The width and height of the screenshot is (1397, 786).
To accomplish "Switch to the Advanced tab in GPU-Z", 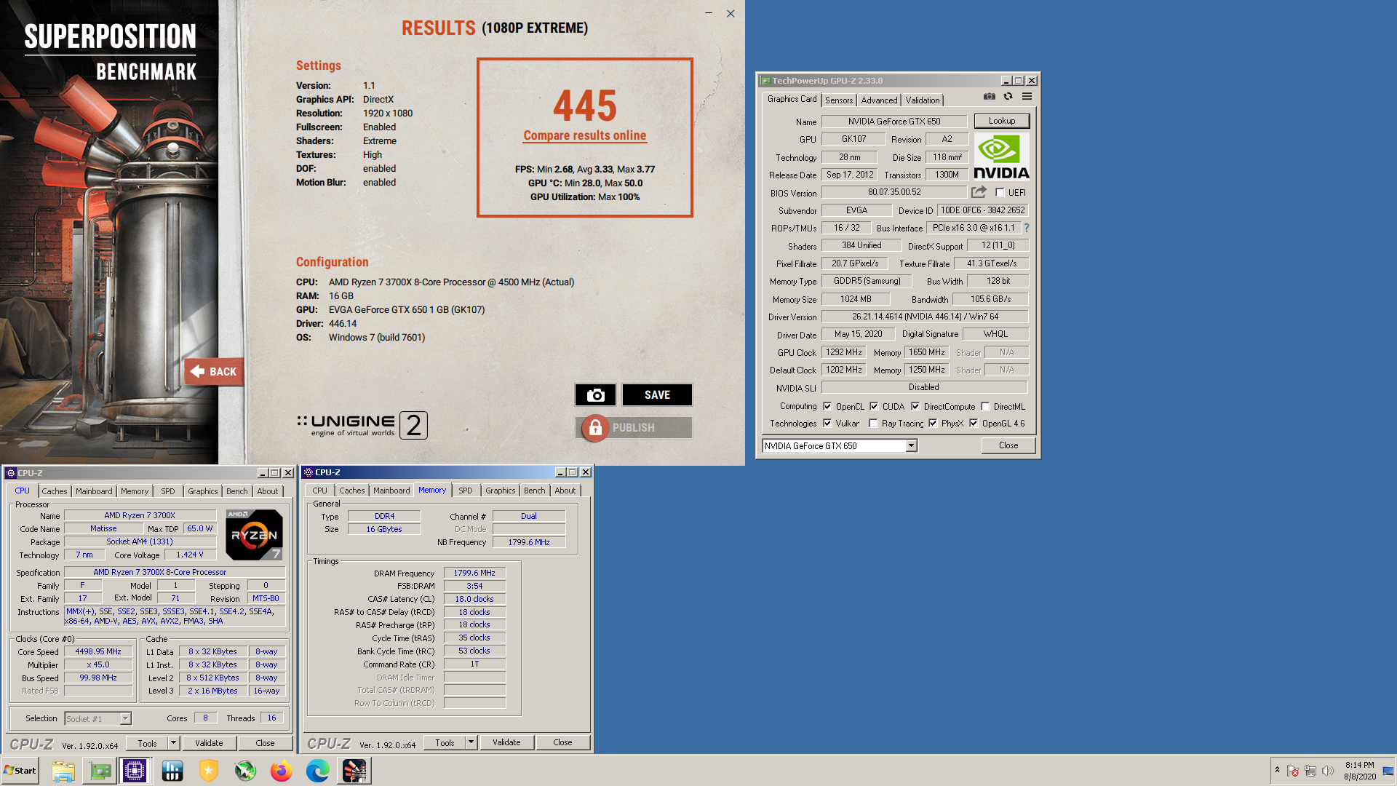I will (x=879, y=100).
